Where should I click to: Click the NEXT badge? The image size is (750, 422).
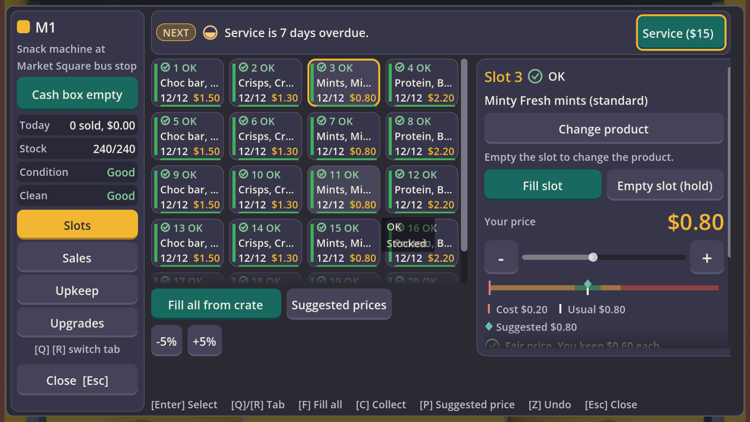(x=176, y=33)
